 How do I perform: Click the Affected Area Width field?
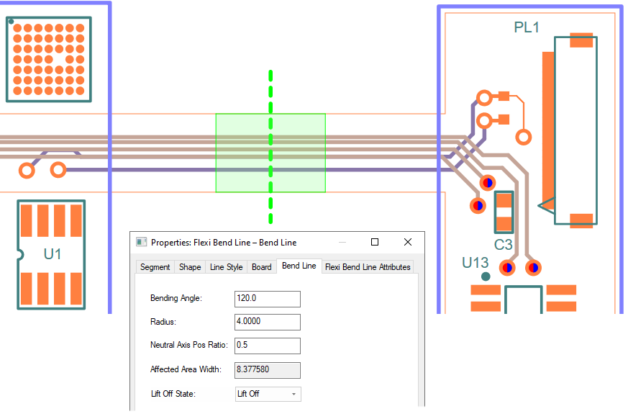click(267, 370)
